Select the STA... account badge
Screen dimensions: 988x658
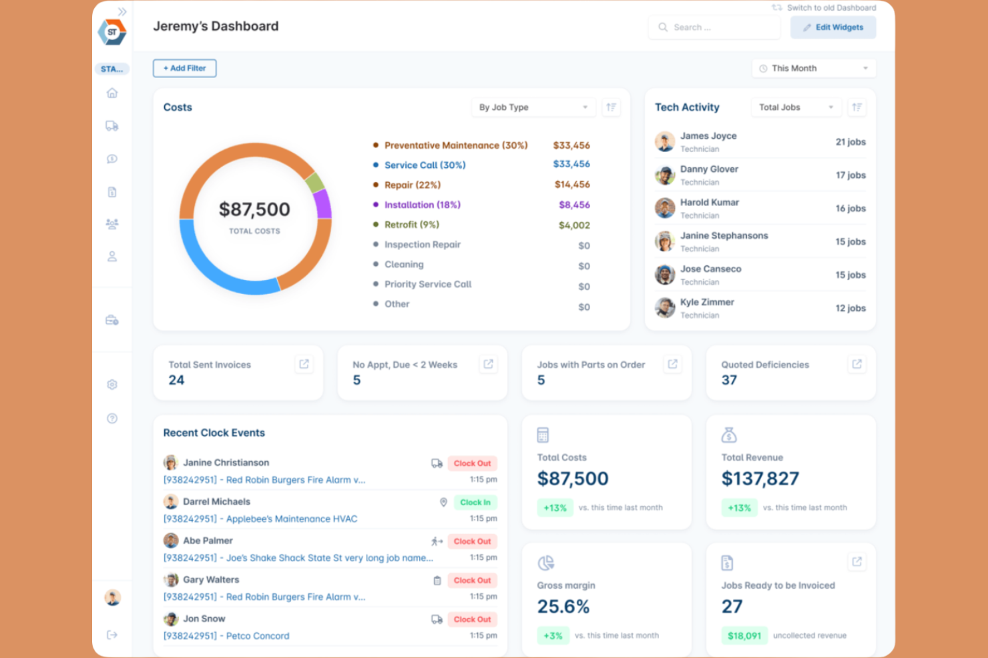111,69
